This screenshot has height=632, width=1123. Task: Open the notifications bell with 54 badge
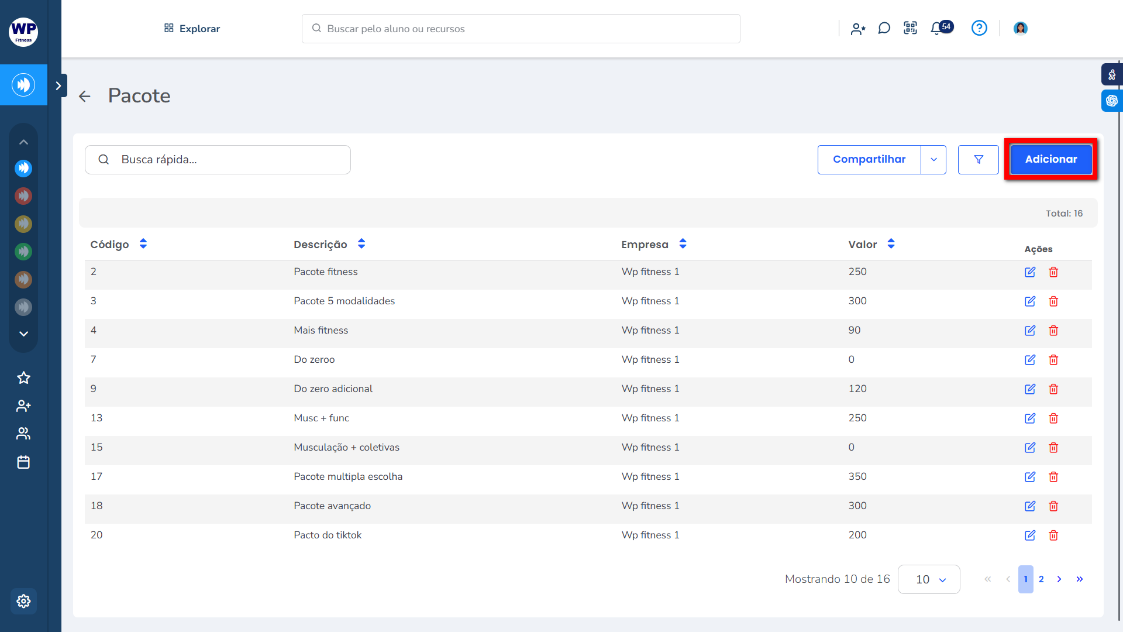point(937,28)
